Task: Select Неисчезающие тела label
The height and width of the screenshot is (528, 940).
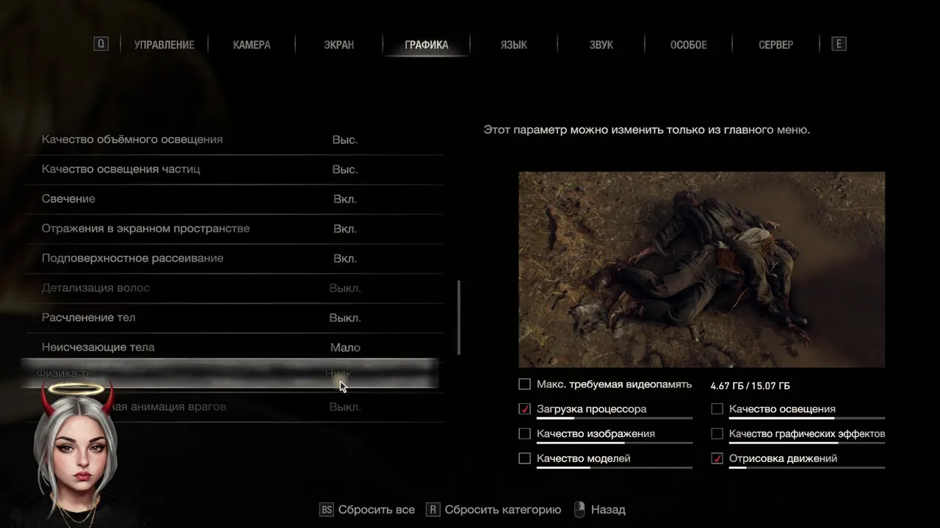Action: pyautogui.click(x=98, y=348)
